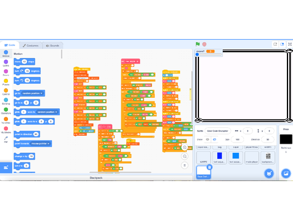Select the Control block category
This screenshot has width=293, height=220.
tap(6, 92)
